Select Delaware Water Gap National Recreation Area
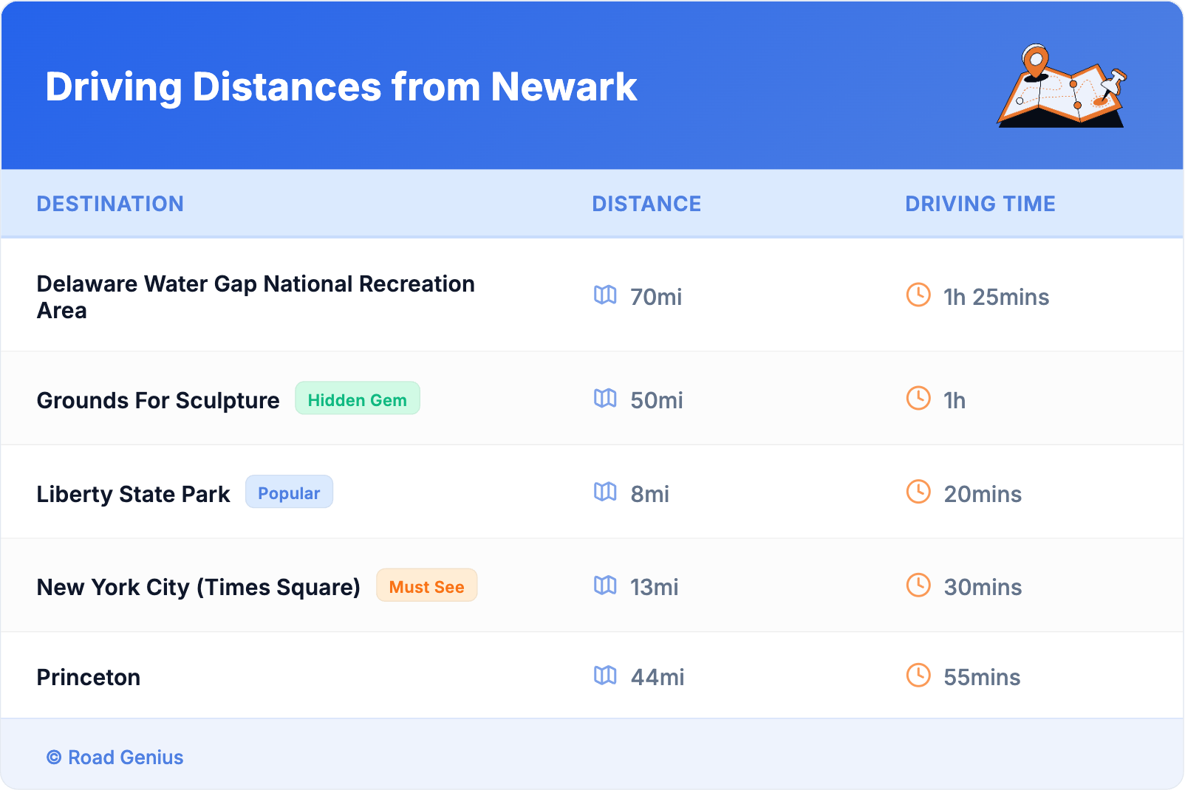The height and width of the screenshot is (790, 1185). click(256, 297)
